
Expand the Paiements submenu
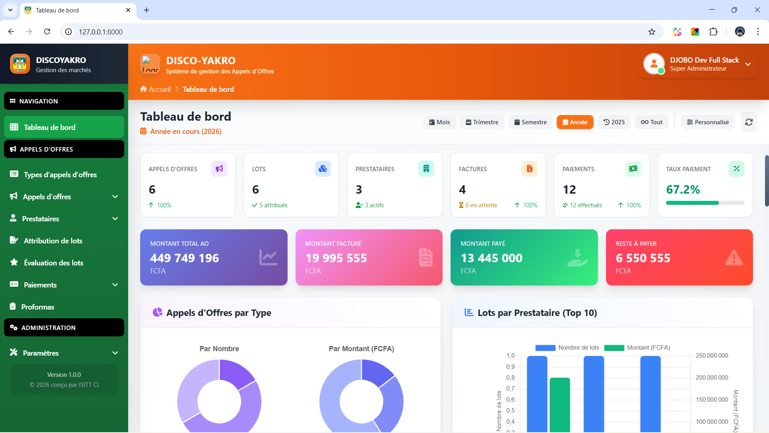[115, 285]
